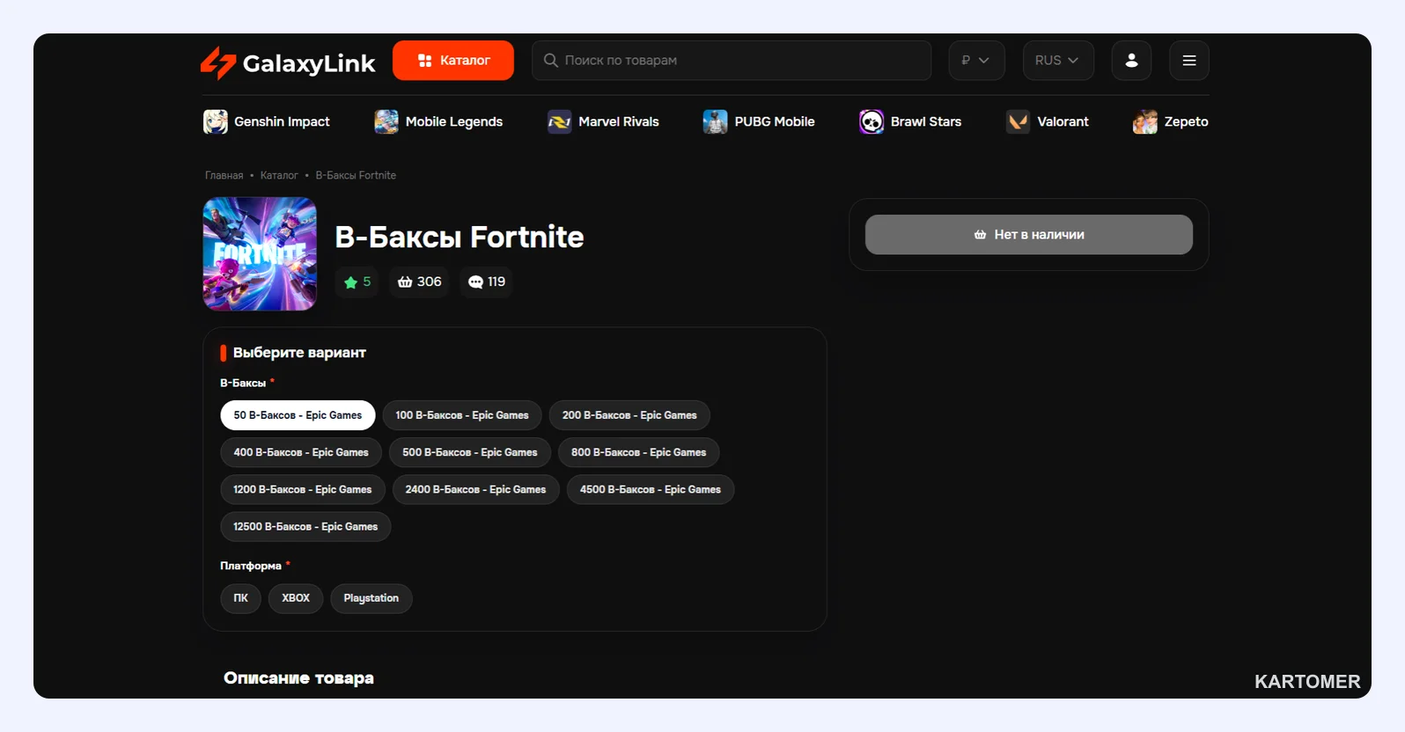
Task: Click the Mobile Legends game icon
Action: 386,121
